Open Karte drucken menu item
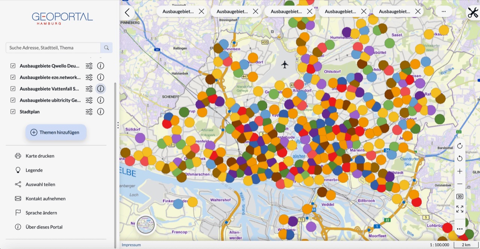Screen dimensions: 480x249 [x=40, y=156]
